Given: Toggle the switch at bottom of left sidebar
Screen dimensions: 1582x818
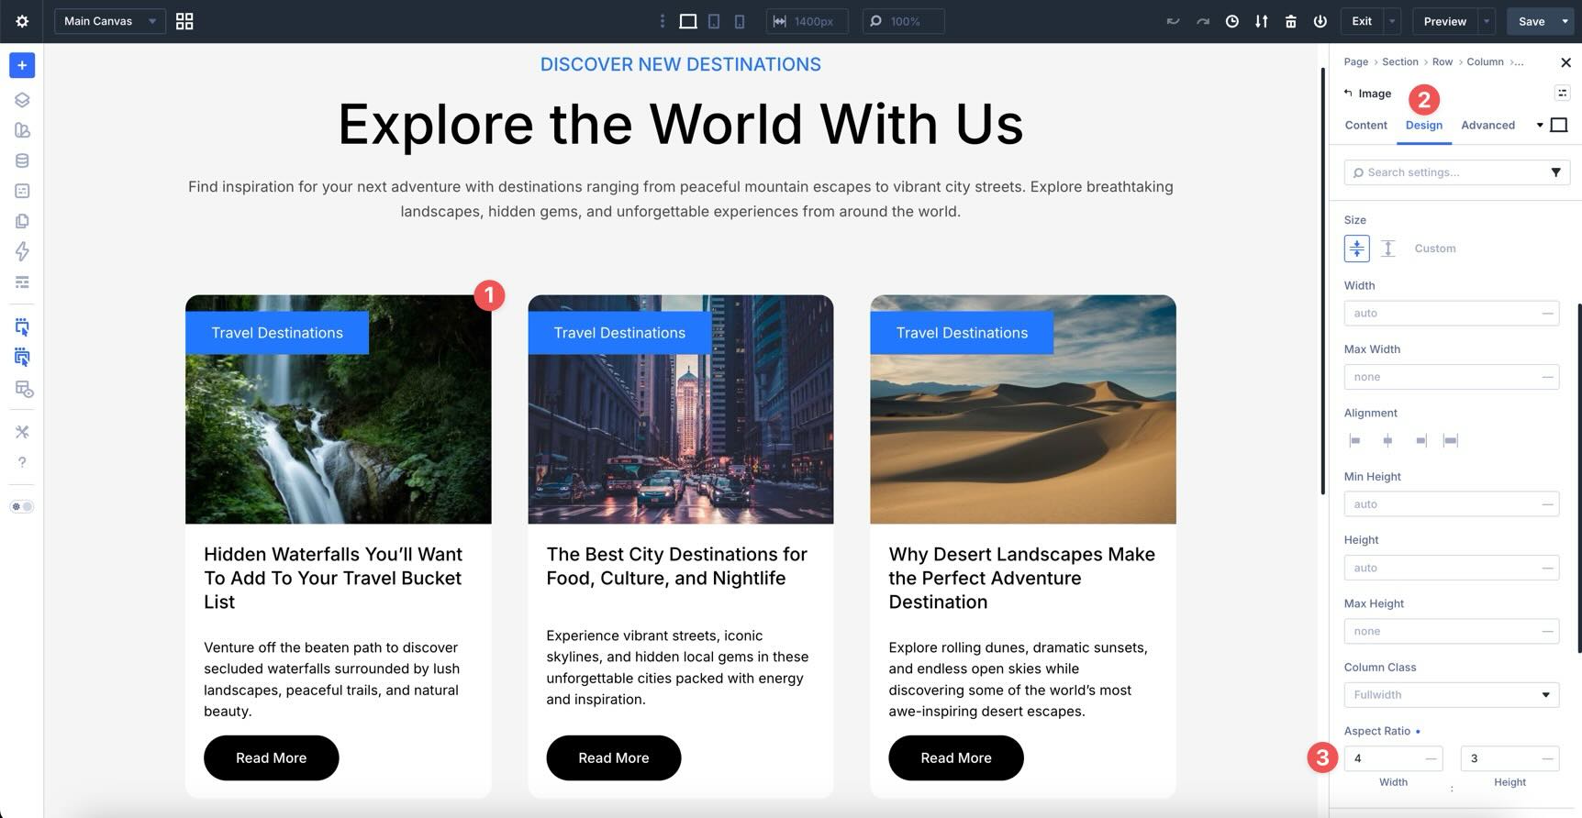Looking at the screenshot, I should (x=22, y=506).
